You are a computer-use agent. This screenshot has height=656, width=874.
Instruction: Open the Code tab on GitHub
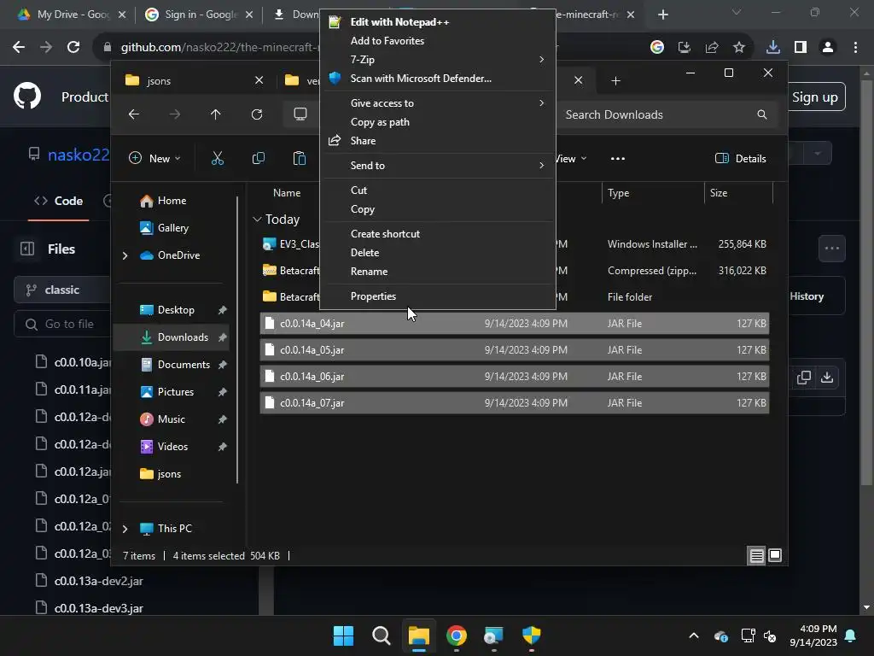click(59, 201)
